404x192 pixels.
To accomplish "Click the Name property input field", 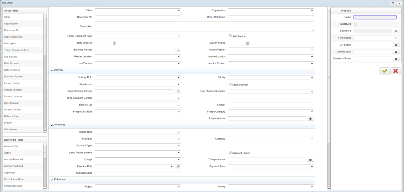I will 375,17.
